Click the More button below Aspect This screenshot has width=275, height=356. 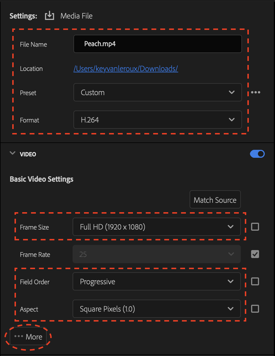tap(28, 336)
